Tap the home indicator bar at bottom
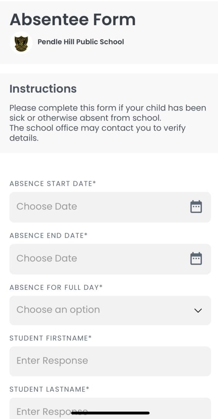Viewport: 218px width, 419px height. pos(110,413)
